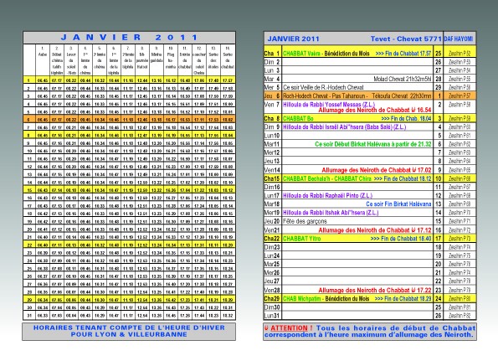498x356 pixels.
Task: Click the 'Mer12' day label
Action: pyautogui.click(x=272, y=152)
